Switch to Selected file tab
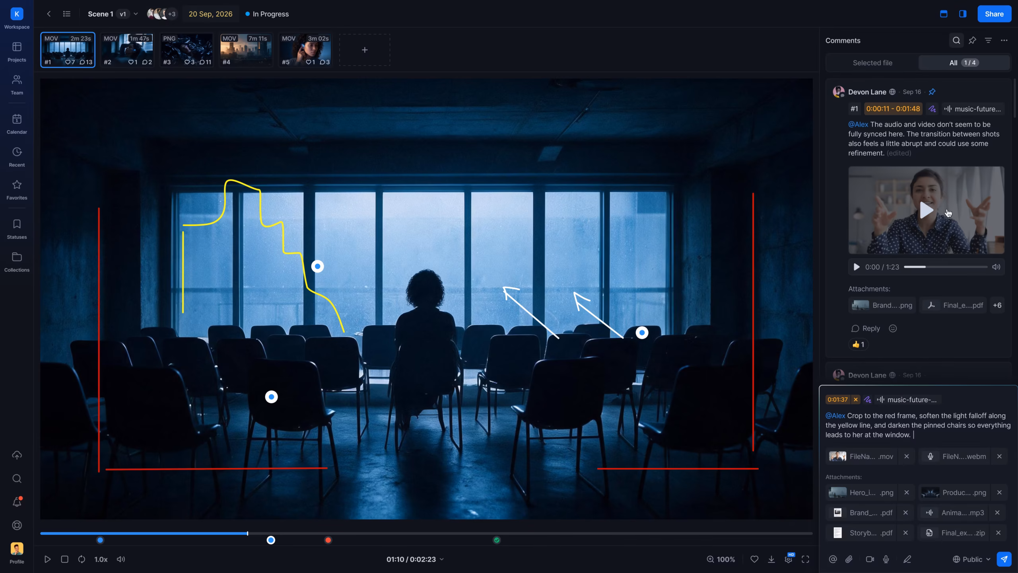Image resolution: width=1018 pixels, height=573 pixels. pos(872,63)
